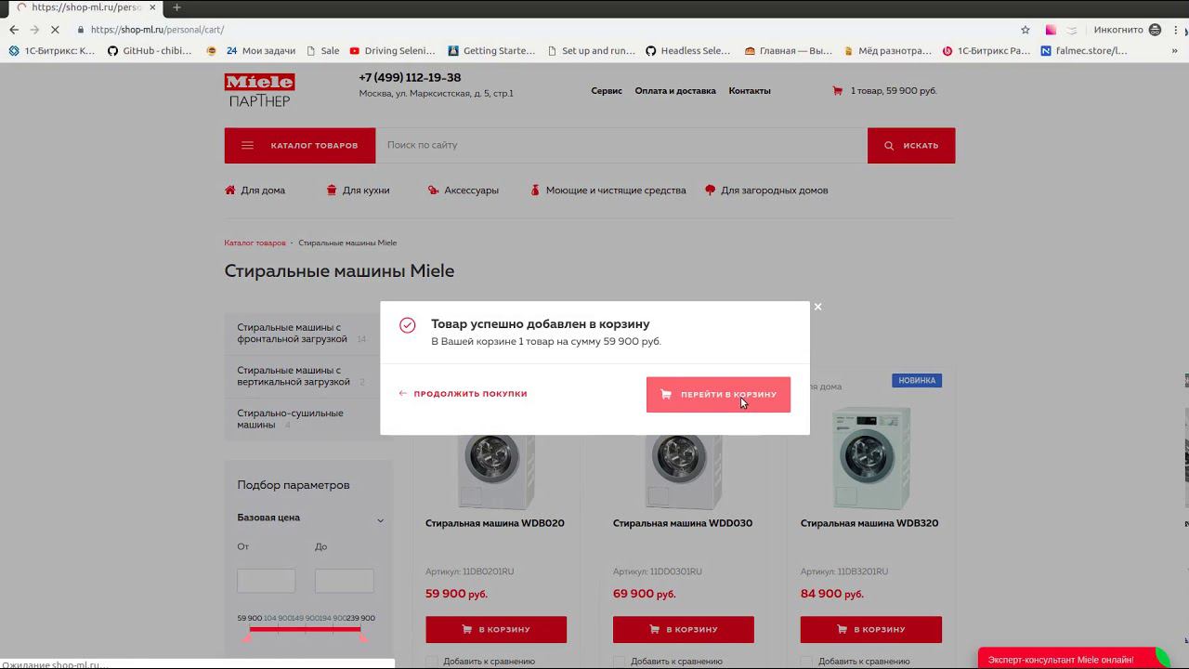This screenshot has width=1189, height=669.
Task: Click the price От input field
Action: 266,581
